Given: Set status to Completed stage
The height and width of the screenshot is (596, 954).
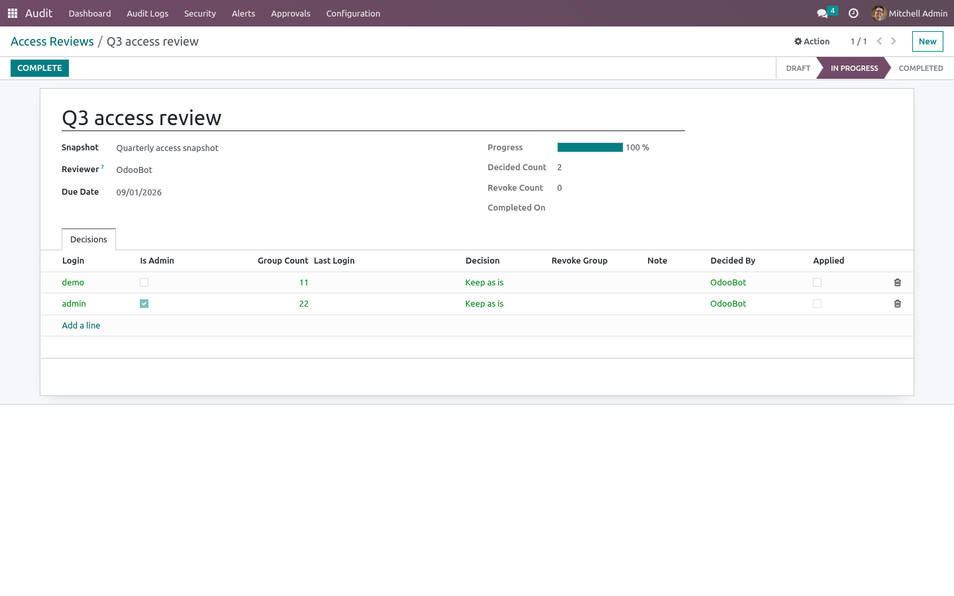Looking at the screenshot, I should coord(921,68).
